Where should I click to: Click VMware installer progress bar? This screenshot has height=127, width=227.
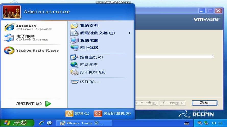[x=174, y=56]
